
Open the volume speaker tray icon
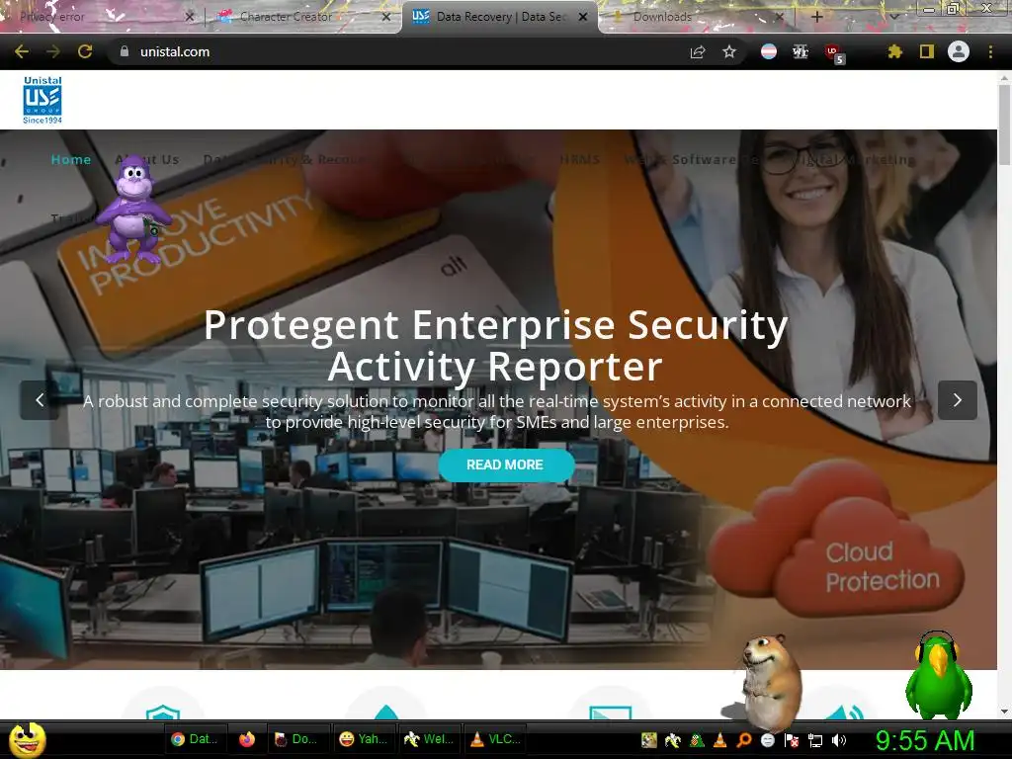coord(839,740)
